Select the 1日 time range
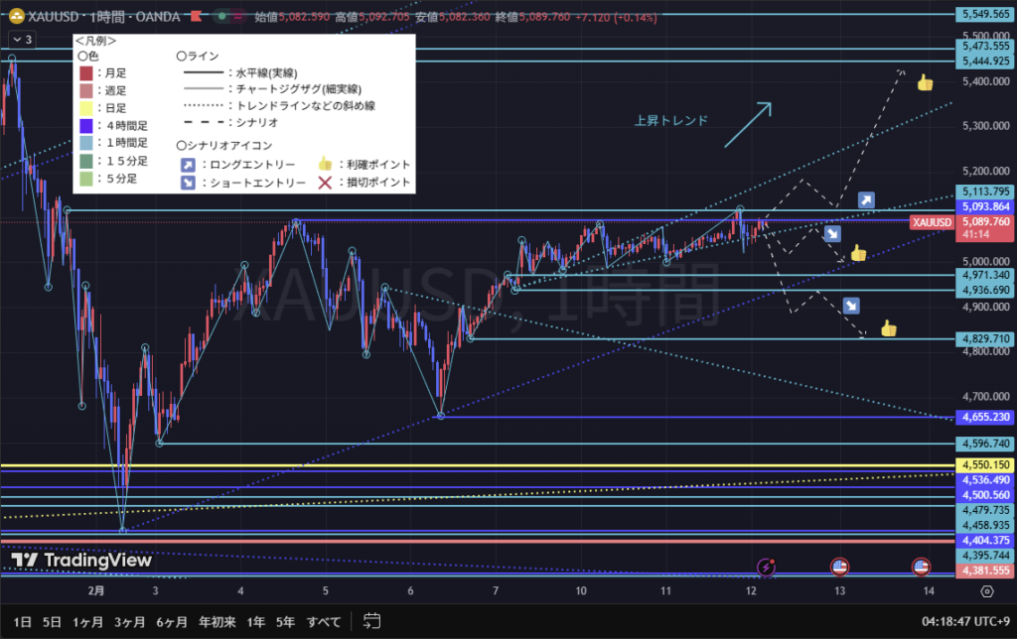The height and width of the screenshot is (639, 1017). click(x=22, y=622)
